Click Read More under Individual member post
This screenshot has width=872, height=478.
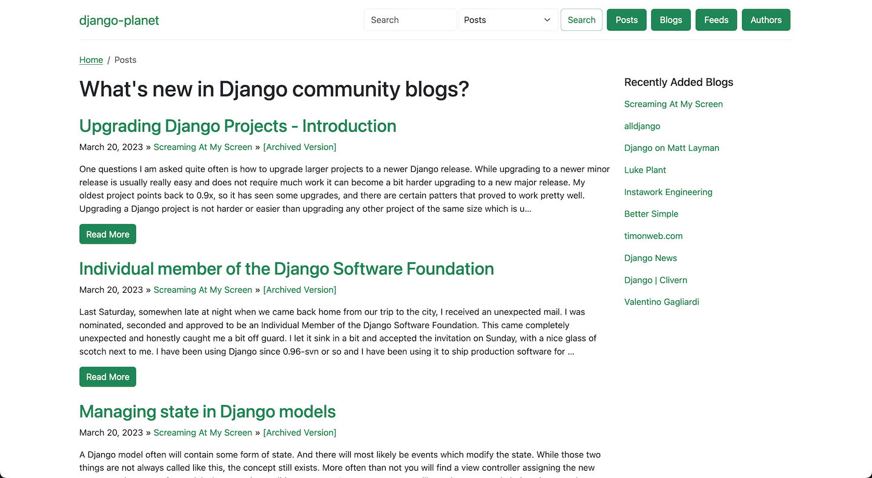pos(108,377)
